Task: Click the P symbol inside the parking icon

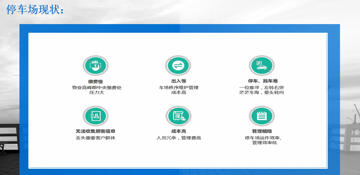Action: pos(258,63)
